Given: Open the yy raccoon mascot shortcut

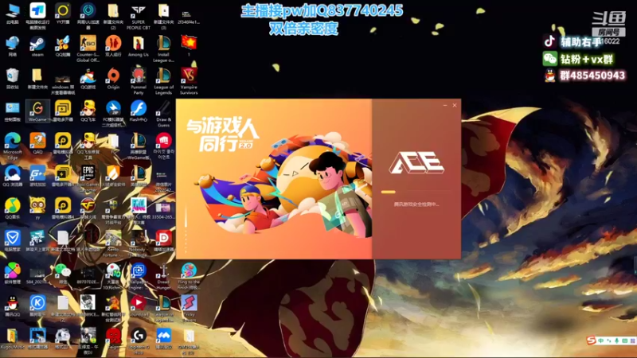Looking at the screenshot, I should tap(37, 208).
